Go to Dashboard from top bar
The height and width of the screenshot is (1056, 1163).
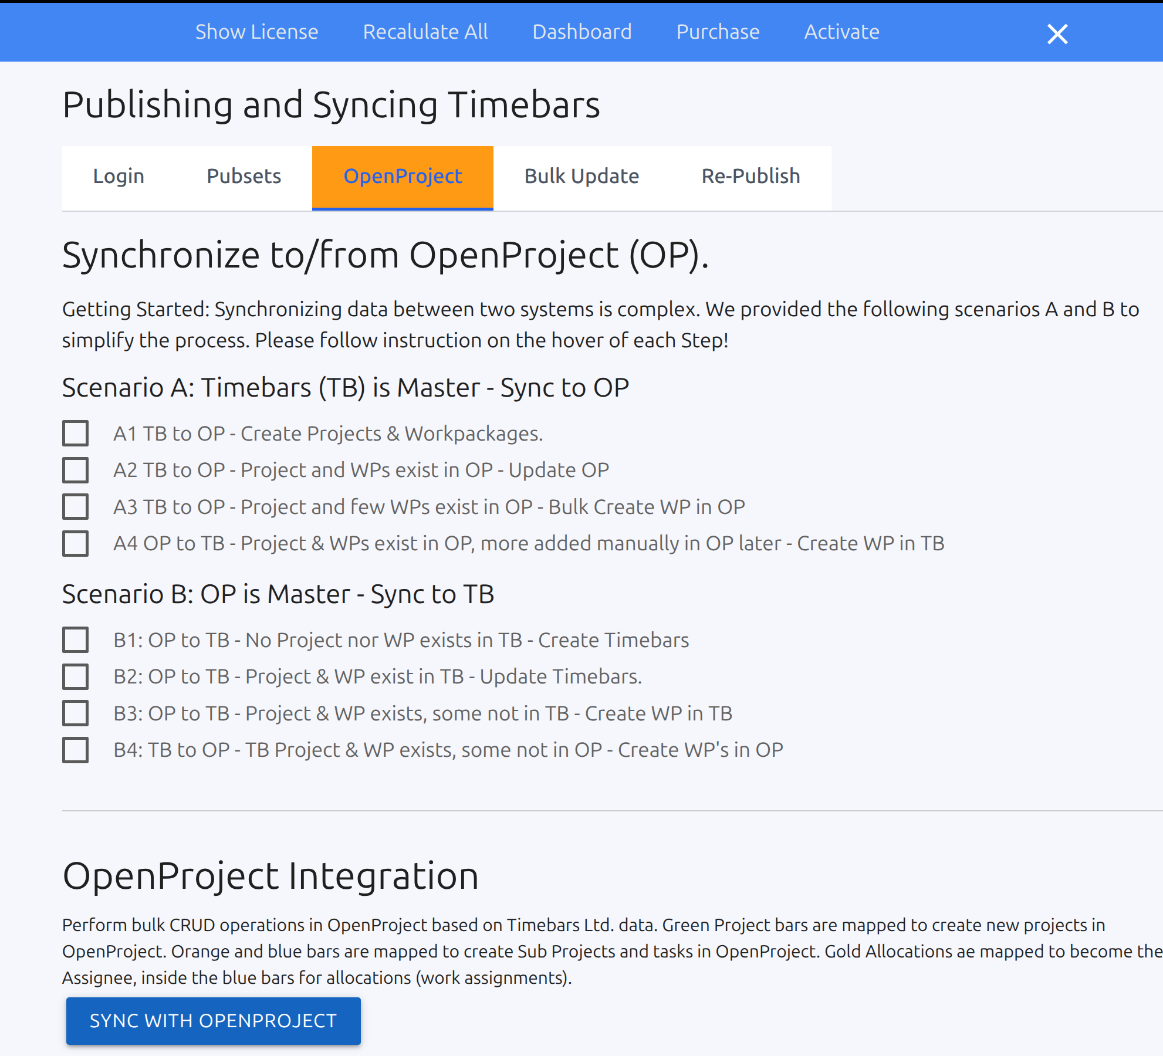[582, 32]
